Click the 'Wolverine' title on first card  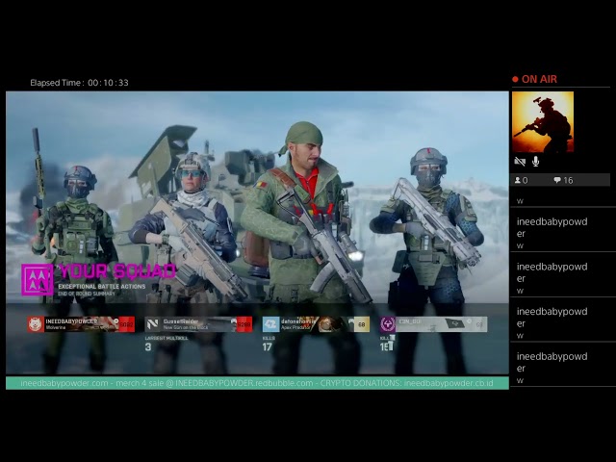(x=56, y=327)
